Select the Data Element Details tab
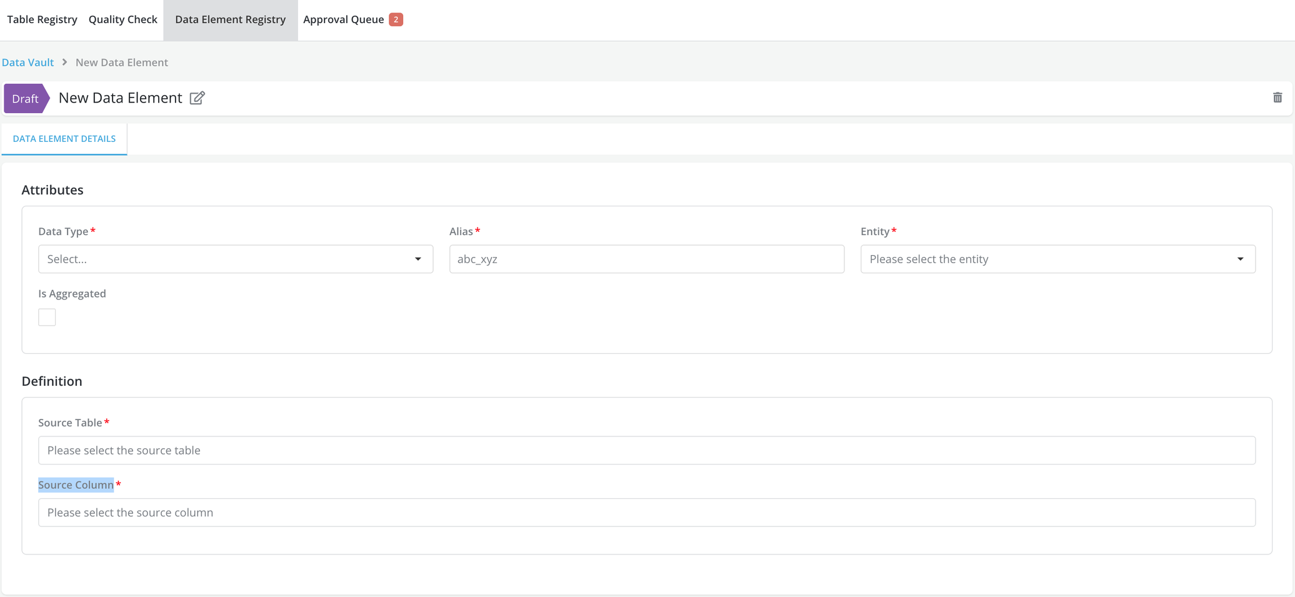 (x=64, y=139)
